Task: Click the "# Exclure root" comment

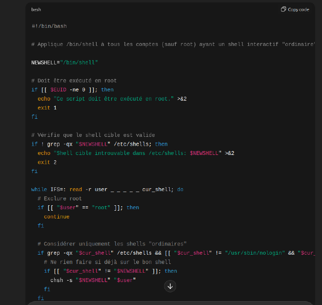Action: 60,198
